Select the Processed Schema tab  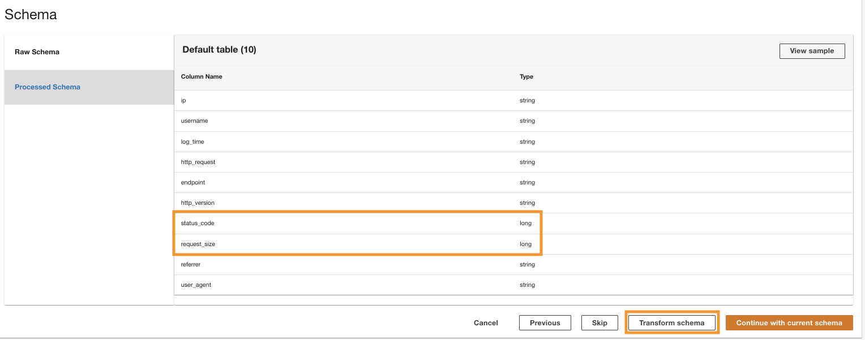(48, 87)
